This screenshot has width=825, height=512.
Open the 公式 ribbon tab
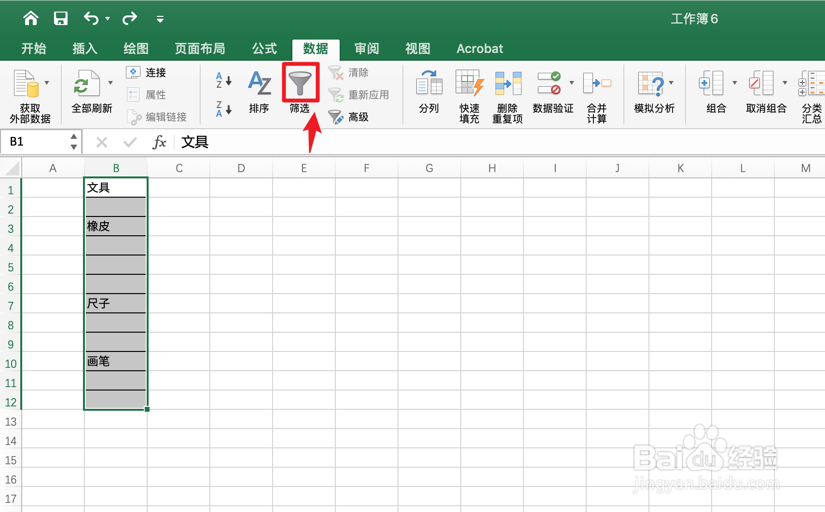pos(263,48)
